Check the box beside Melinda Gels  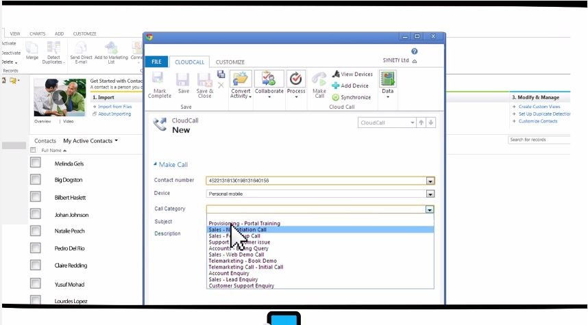coord(35,164)
